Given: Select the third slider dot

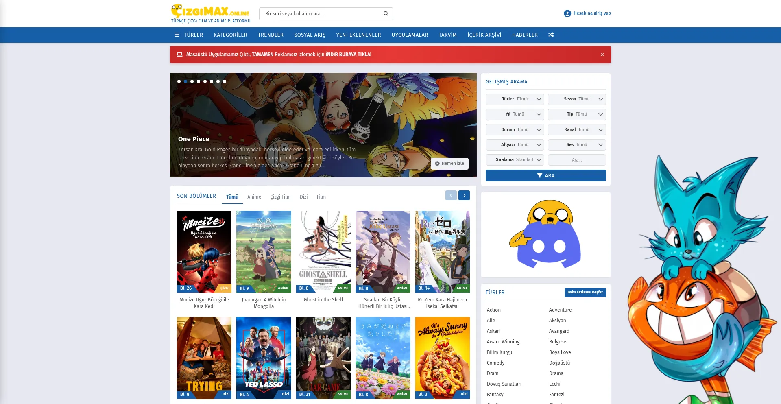Looking at the screenshot, I should click(x=192, y=81).
